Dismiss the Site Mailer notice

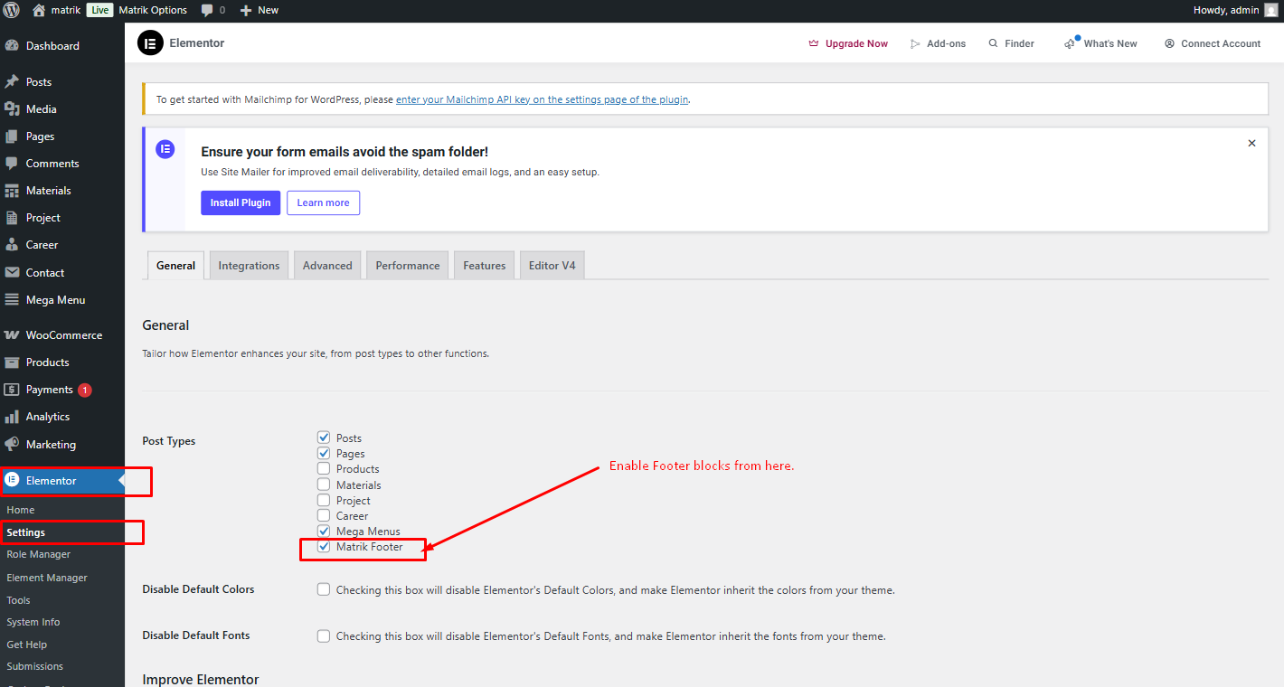click(x=1251, y=143)
